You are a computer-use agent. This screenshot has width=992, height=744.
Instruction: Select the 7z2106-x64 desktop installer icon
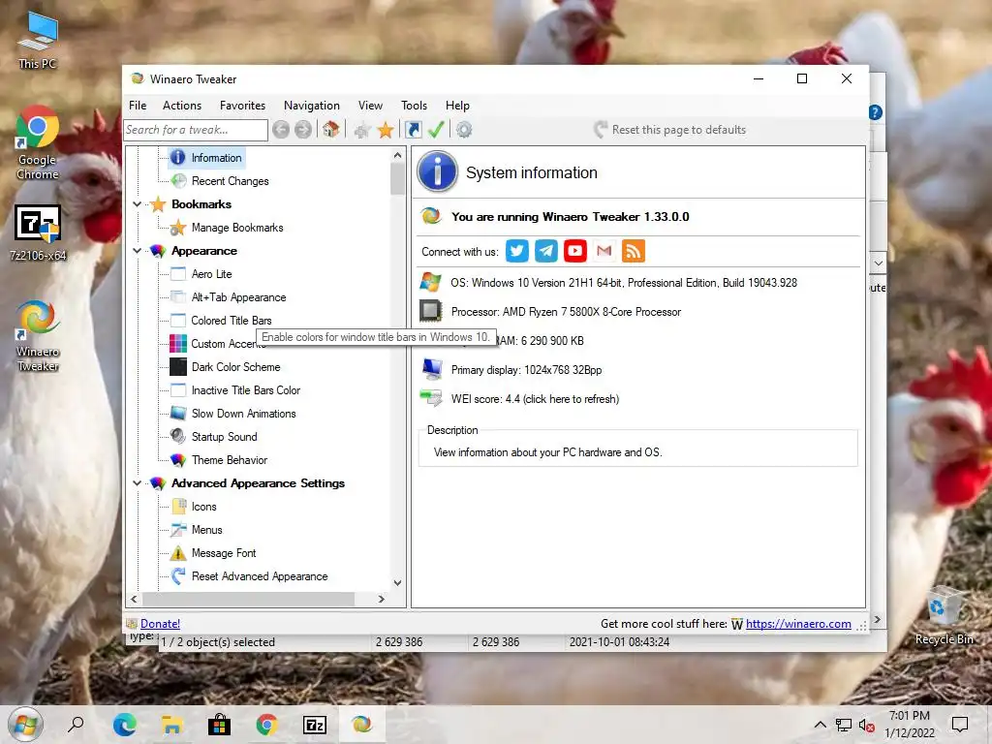38,232
